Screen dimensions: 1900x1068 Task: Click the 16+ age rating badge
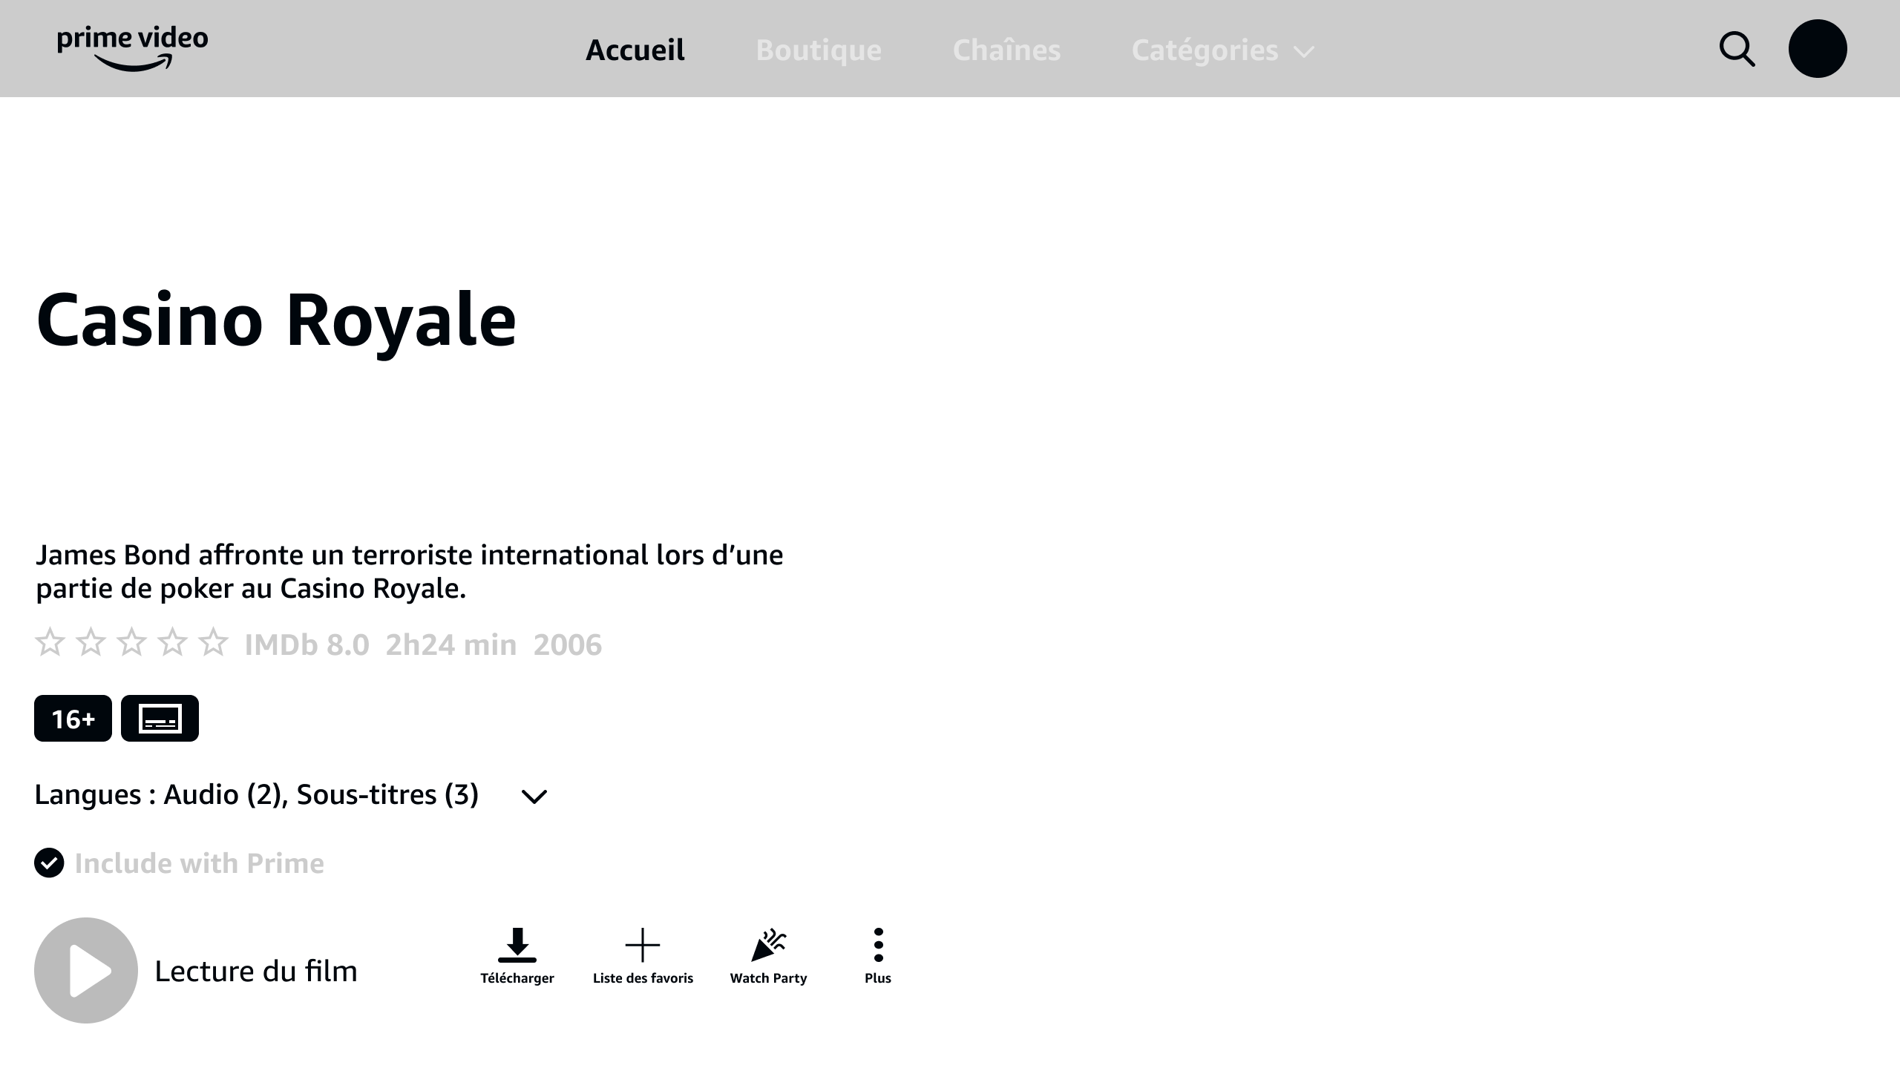73,718
